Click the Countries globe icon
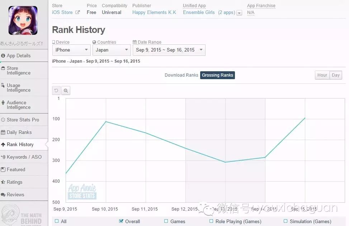 click(x=94, y=42)
